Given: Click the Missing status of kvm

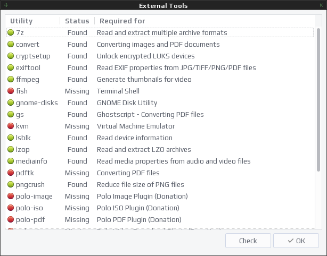Looking at the screenshot, I should pos(77,126).
